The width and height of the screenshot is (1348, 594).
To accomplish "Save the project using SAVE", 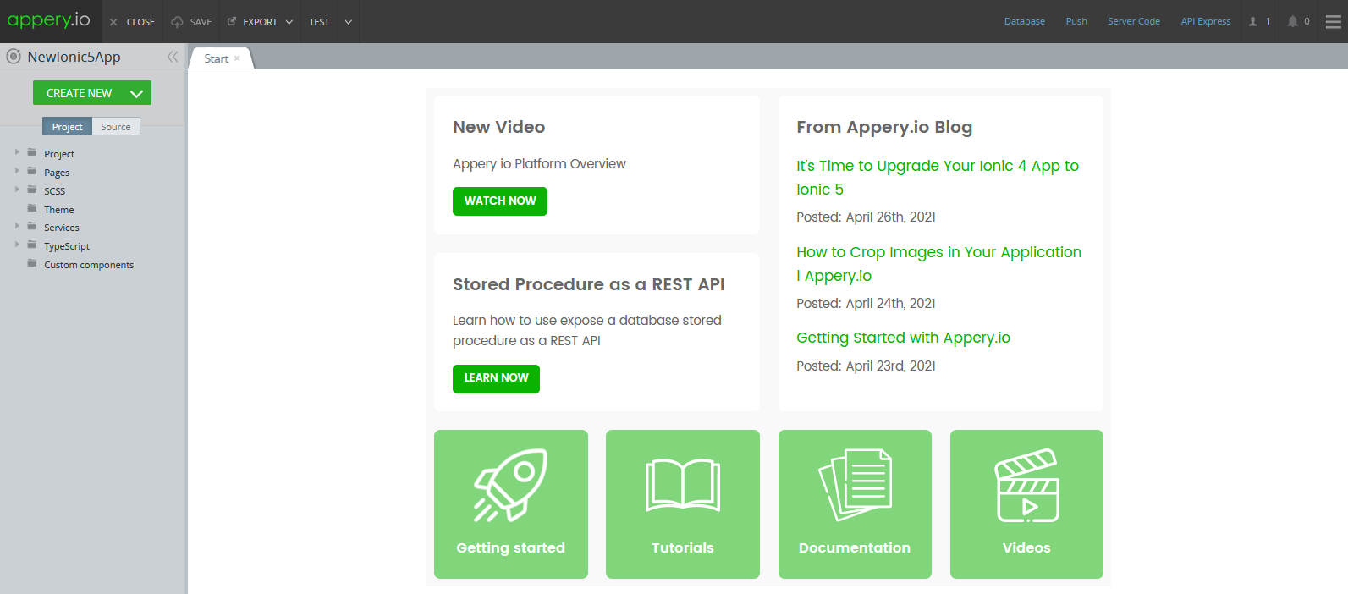I will 191,22.
